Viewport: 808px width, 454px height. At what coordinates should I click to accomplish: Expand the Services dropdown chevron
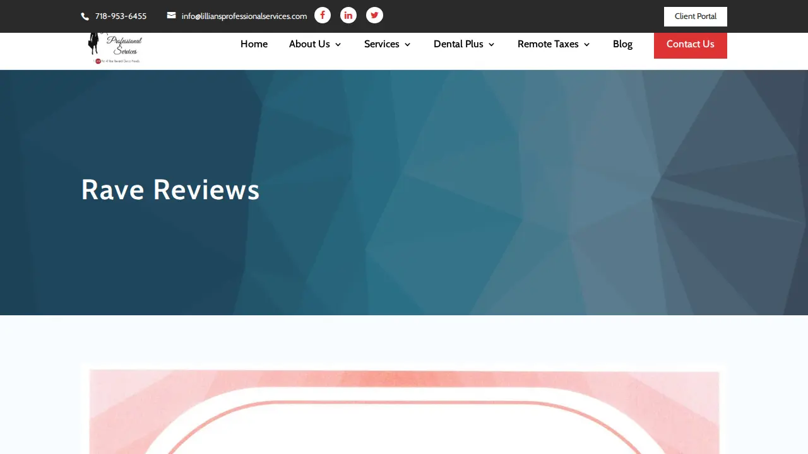pos(407,45)
